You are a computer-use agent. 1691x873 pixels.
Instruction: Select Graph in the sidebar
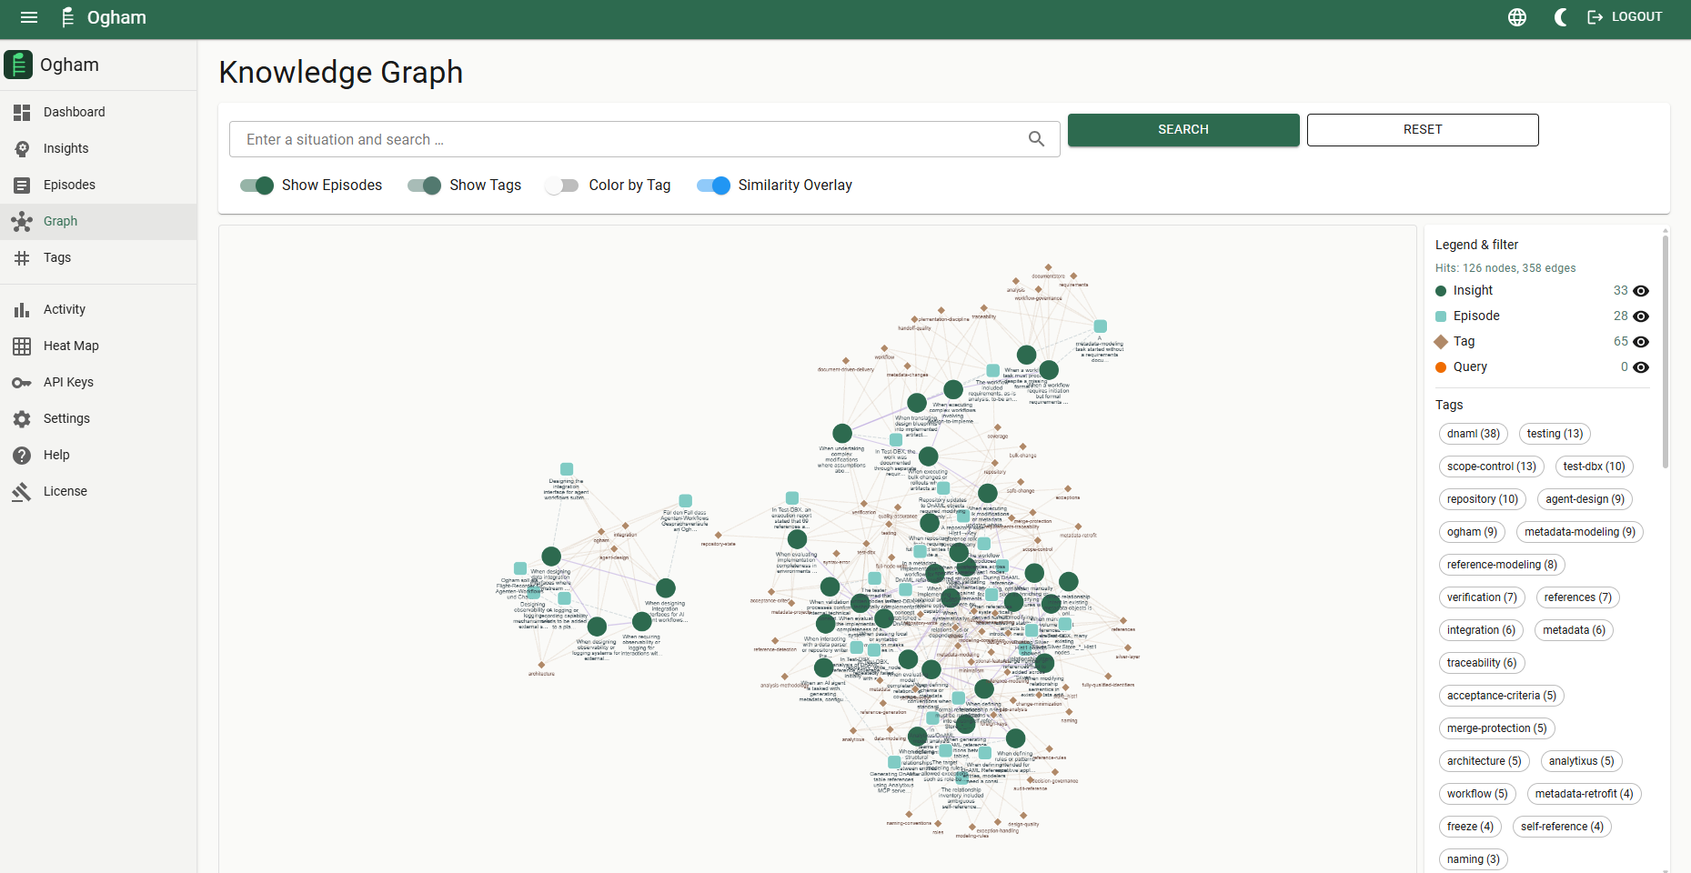[98, 221]
